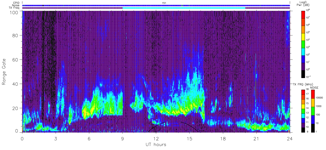The height and width of the screenshot is (150, 326).
Task: Click the Range Gate axis label
Action: (x=4, y=72)
